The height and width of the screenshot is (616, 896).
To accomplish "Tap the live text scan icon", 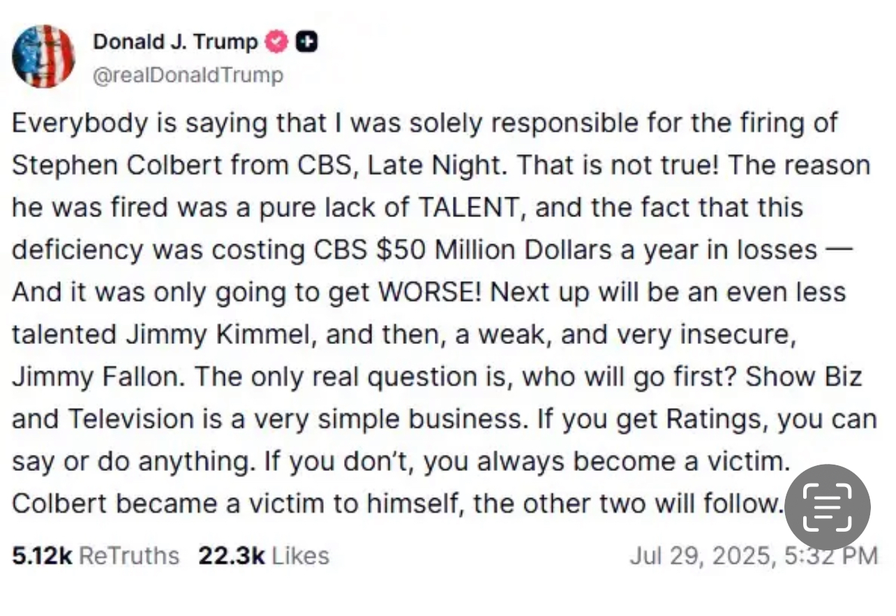I will [828, 506].
